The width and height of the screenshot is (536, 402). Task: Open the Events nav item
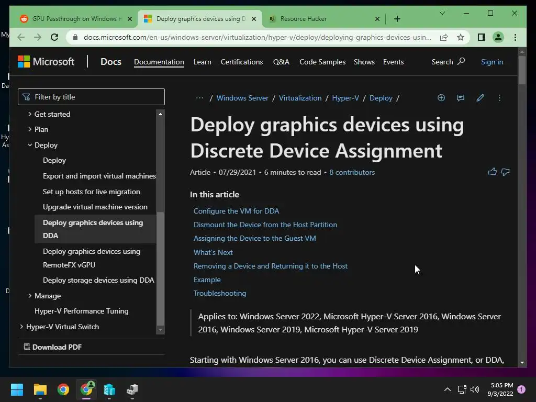(x=393, y=62)
